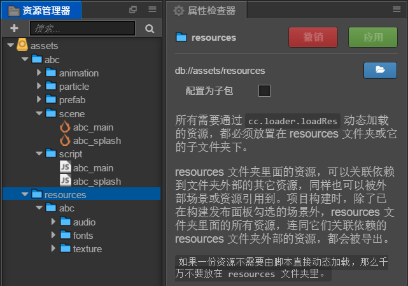Expand the animation folder arrow
This screenshot has width=408, height=286.
click(39, 73)
